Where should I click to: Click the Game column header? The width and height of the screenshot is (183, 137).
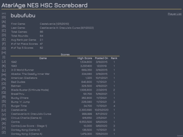click(x=43, y=58)
